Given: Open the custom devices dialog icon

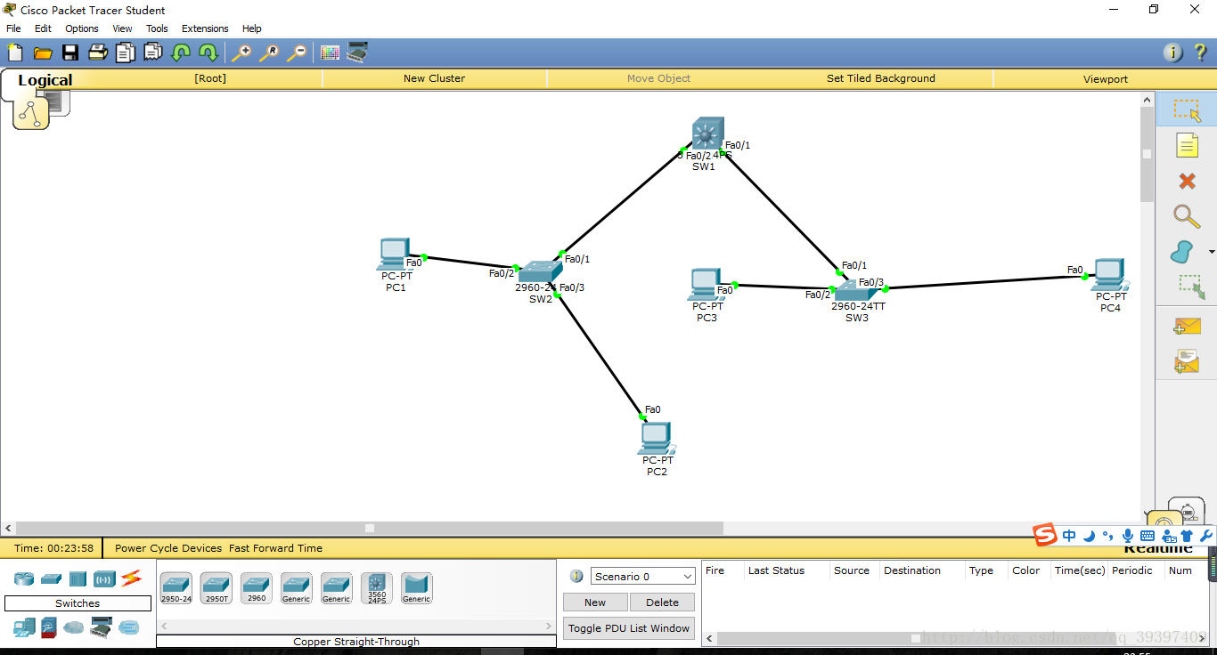Looking at the screenshot, I should (357, 53).
